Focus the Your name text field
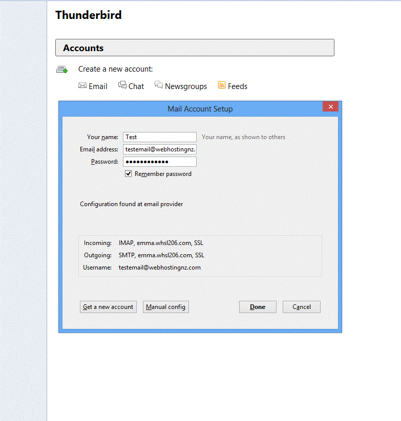 click(159, 137)
